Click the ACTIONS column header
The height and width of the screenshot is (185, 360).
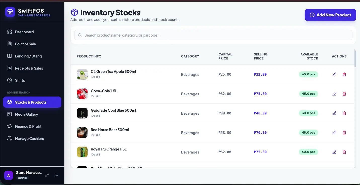pos(339,56)
